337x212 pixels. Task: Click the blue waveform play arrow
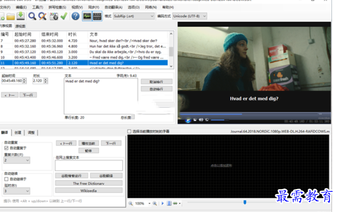[163, 204]
